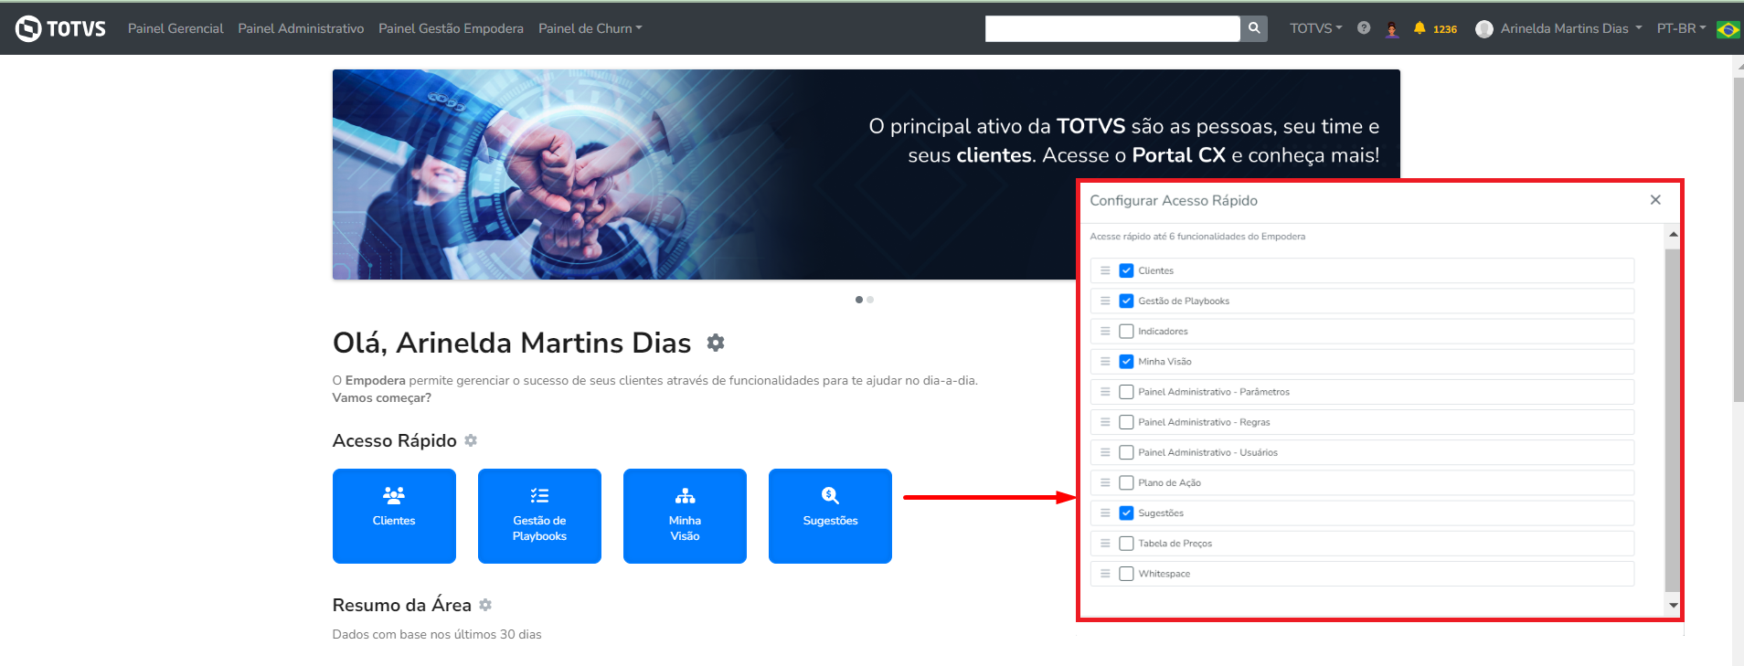This screenshot has height=666, width=1744.
Task: Close the Configurar Acesso Rápido panel
Action: coord(1655,200)
